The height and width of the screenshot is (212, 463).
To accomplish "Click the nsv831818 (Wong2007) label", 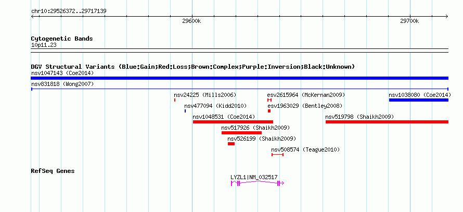I will [62, 84].
